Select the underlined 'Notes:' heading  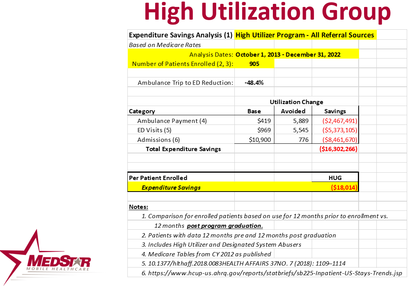click(x=139, y=207)
